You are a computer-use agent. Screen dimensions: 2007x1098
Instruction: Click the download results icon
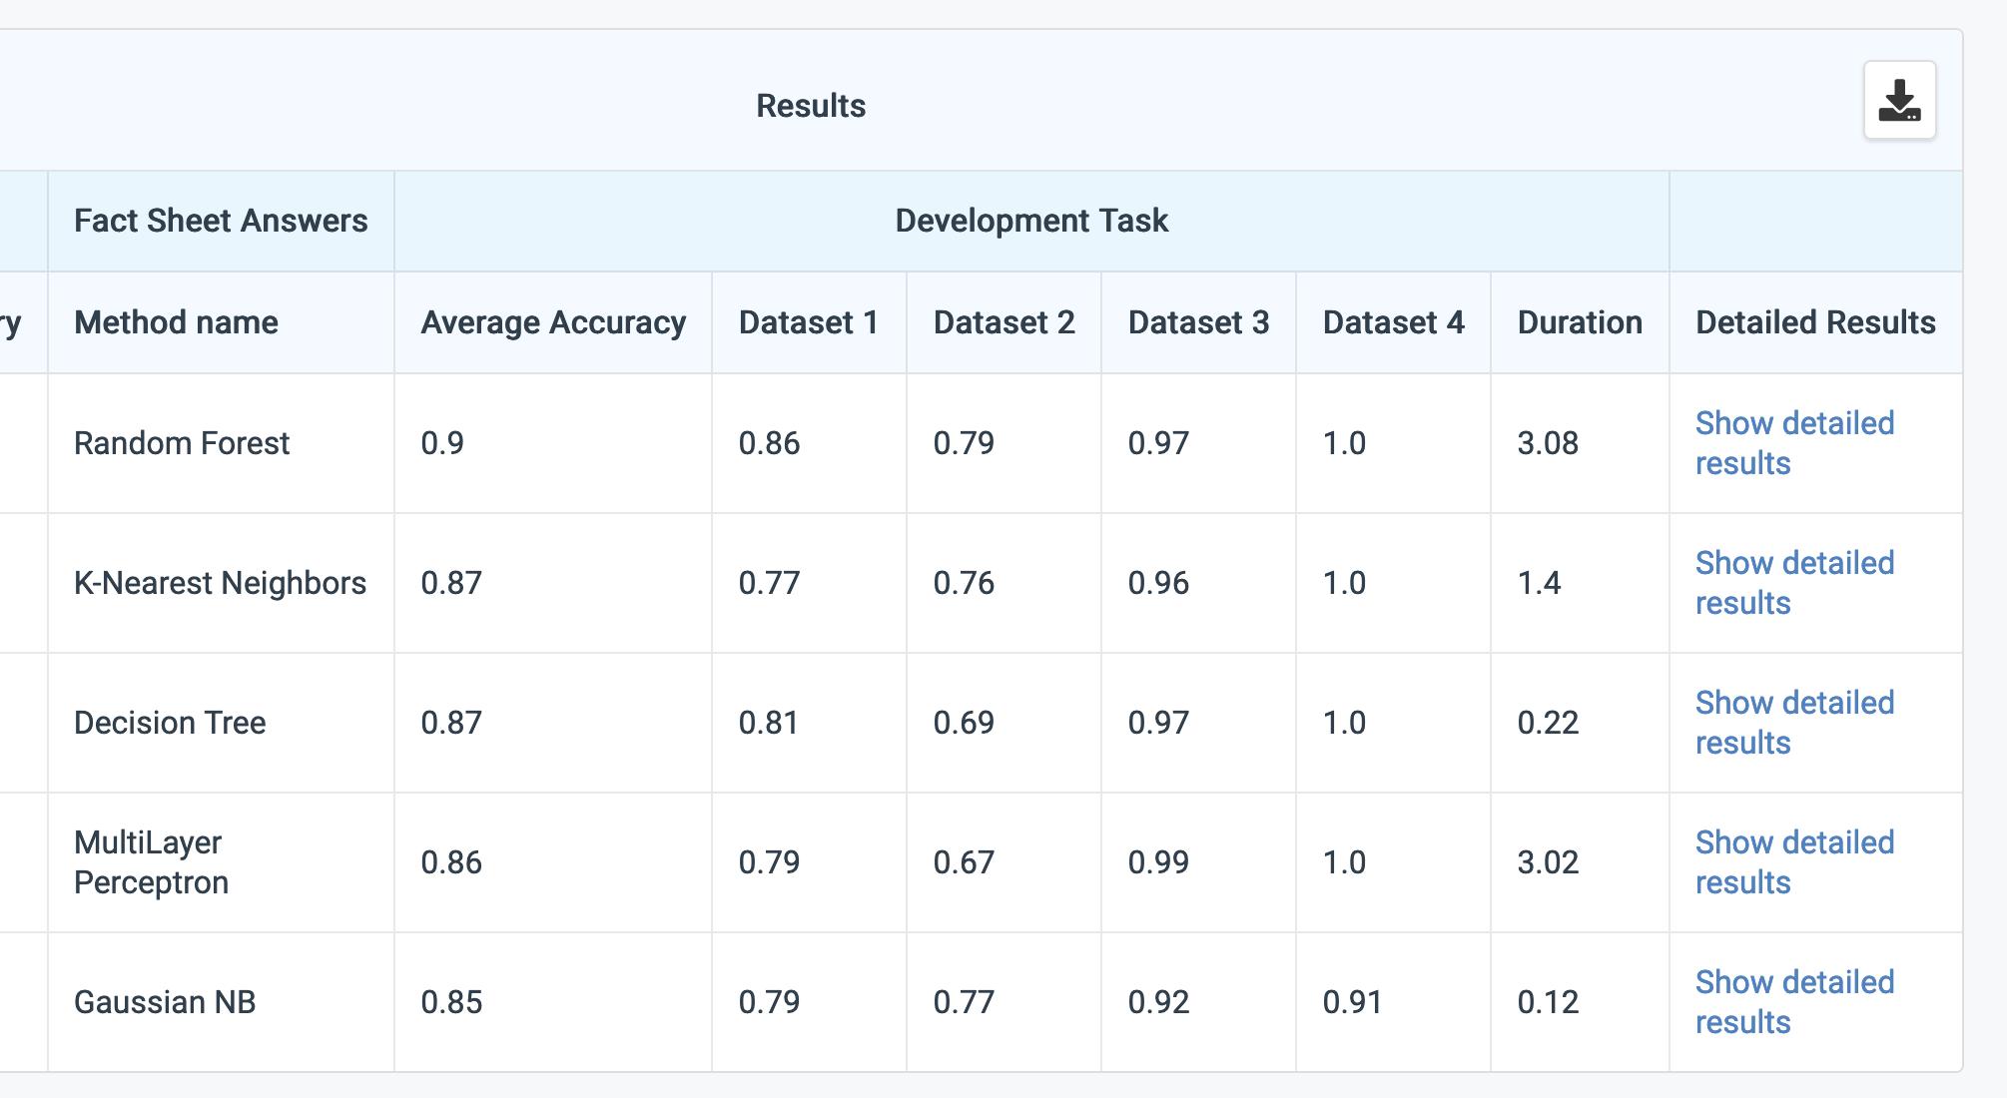tap(1899, 101)
